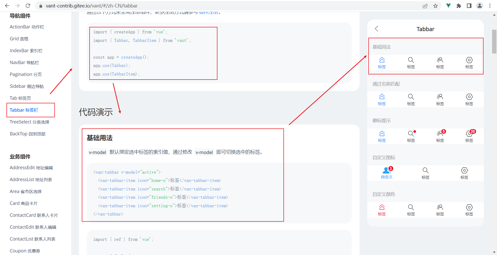Open the browser extensions puzzle icon
The image size is (497, 255).
pyautogui.click(x=459, y=6)
